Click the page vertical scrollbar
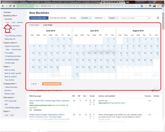The image size is (165, 132). pos(163,21)
